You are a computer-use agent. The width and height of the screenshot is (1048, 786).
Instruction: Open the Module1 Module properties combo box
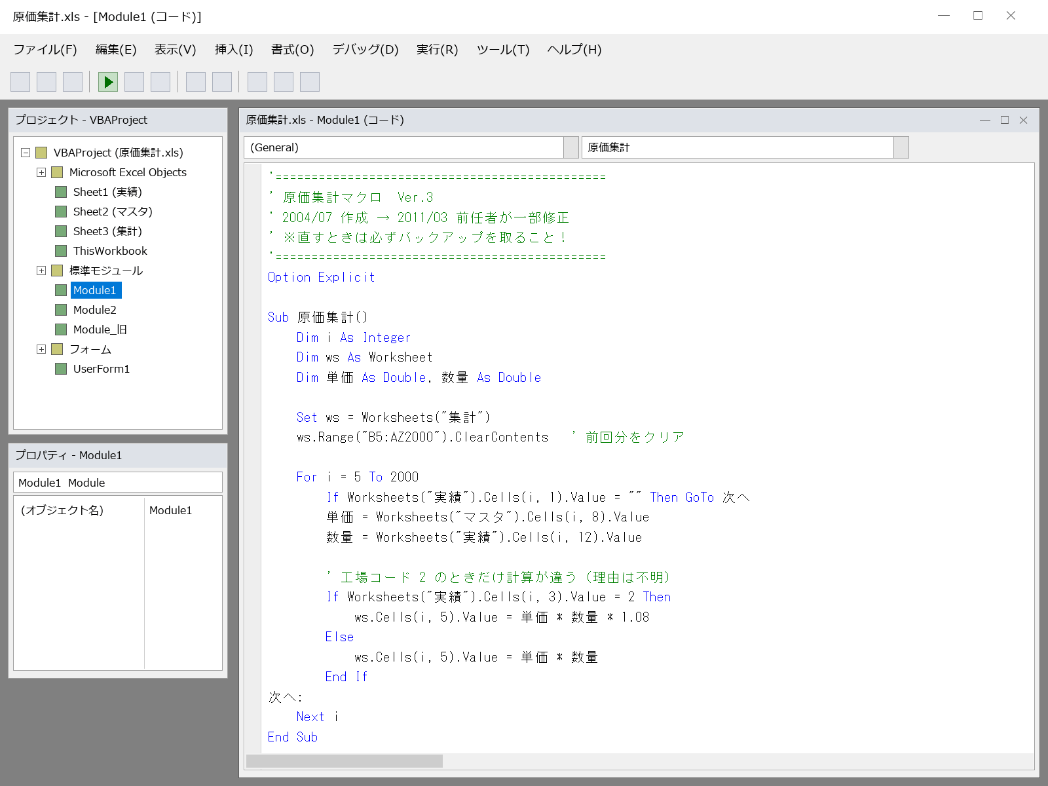(x=118, y=482)
